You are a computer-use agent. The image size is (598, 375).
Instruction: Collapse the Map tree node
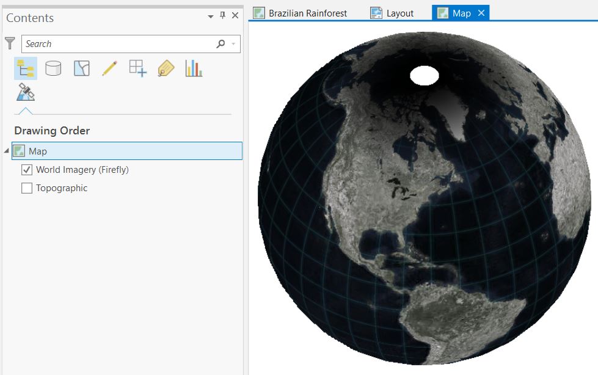point(7,151)
